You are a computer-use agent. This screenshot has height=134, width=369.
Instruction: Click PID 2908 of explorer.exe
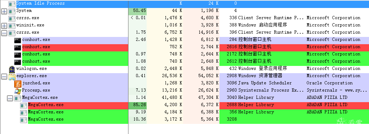coord(232,76)
